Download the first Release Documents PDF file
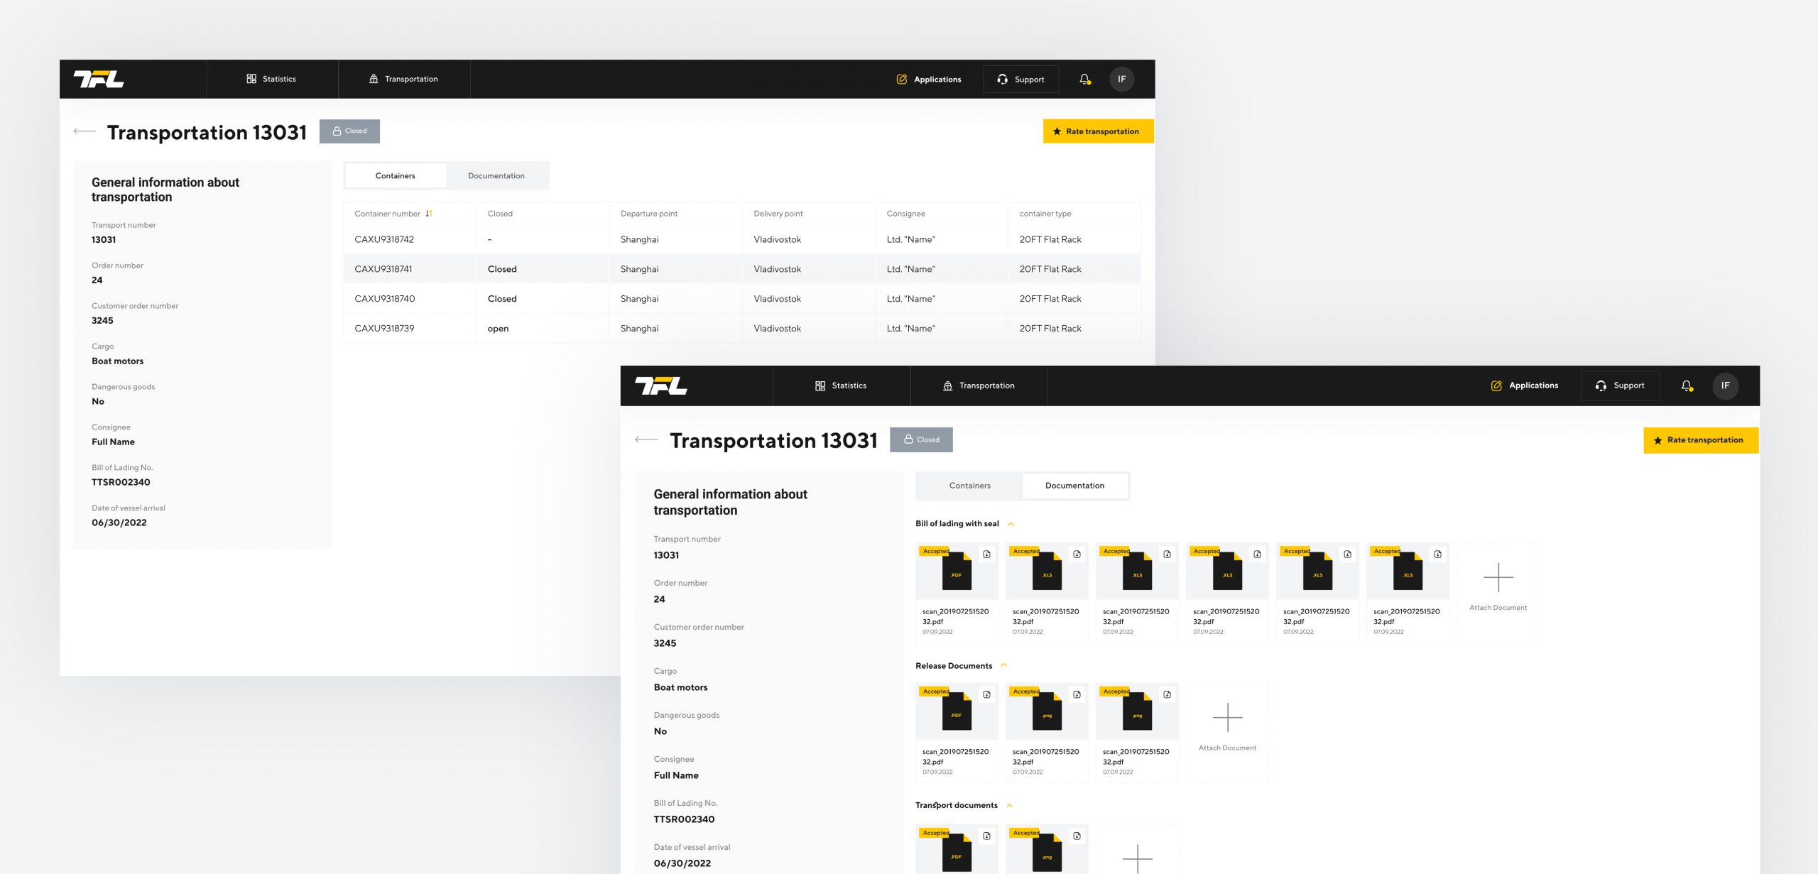 (986, 694)
